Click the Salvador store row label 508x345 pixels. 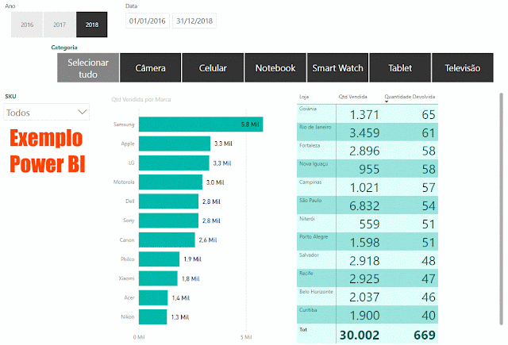coord(309,255)
